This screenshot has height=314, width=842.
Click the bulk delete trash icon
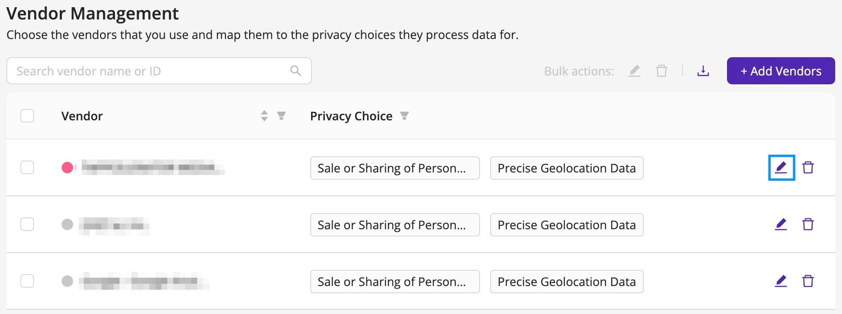pyautogui.click(x=662, y=71)
